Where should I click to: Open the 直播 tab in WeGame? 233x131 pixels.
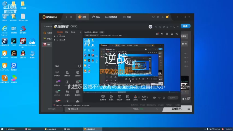point(127,17)
